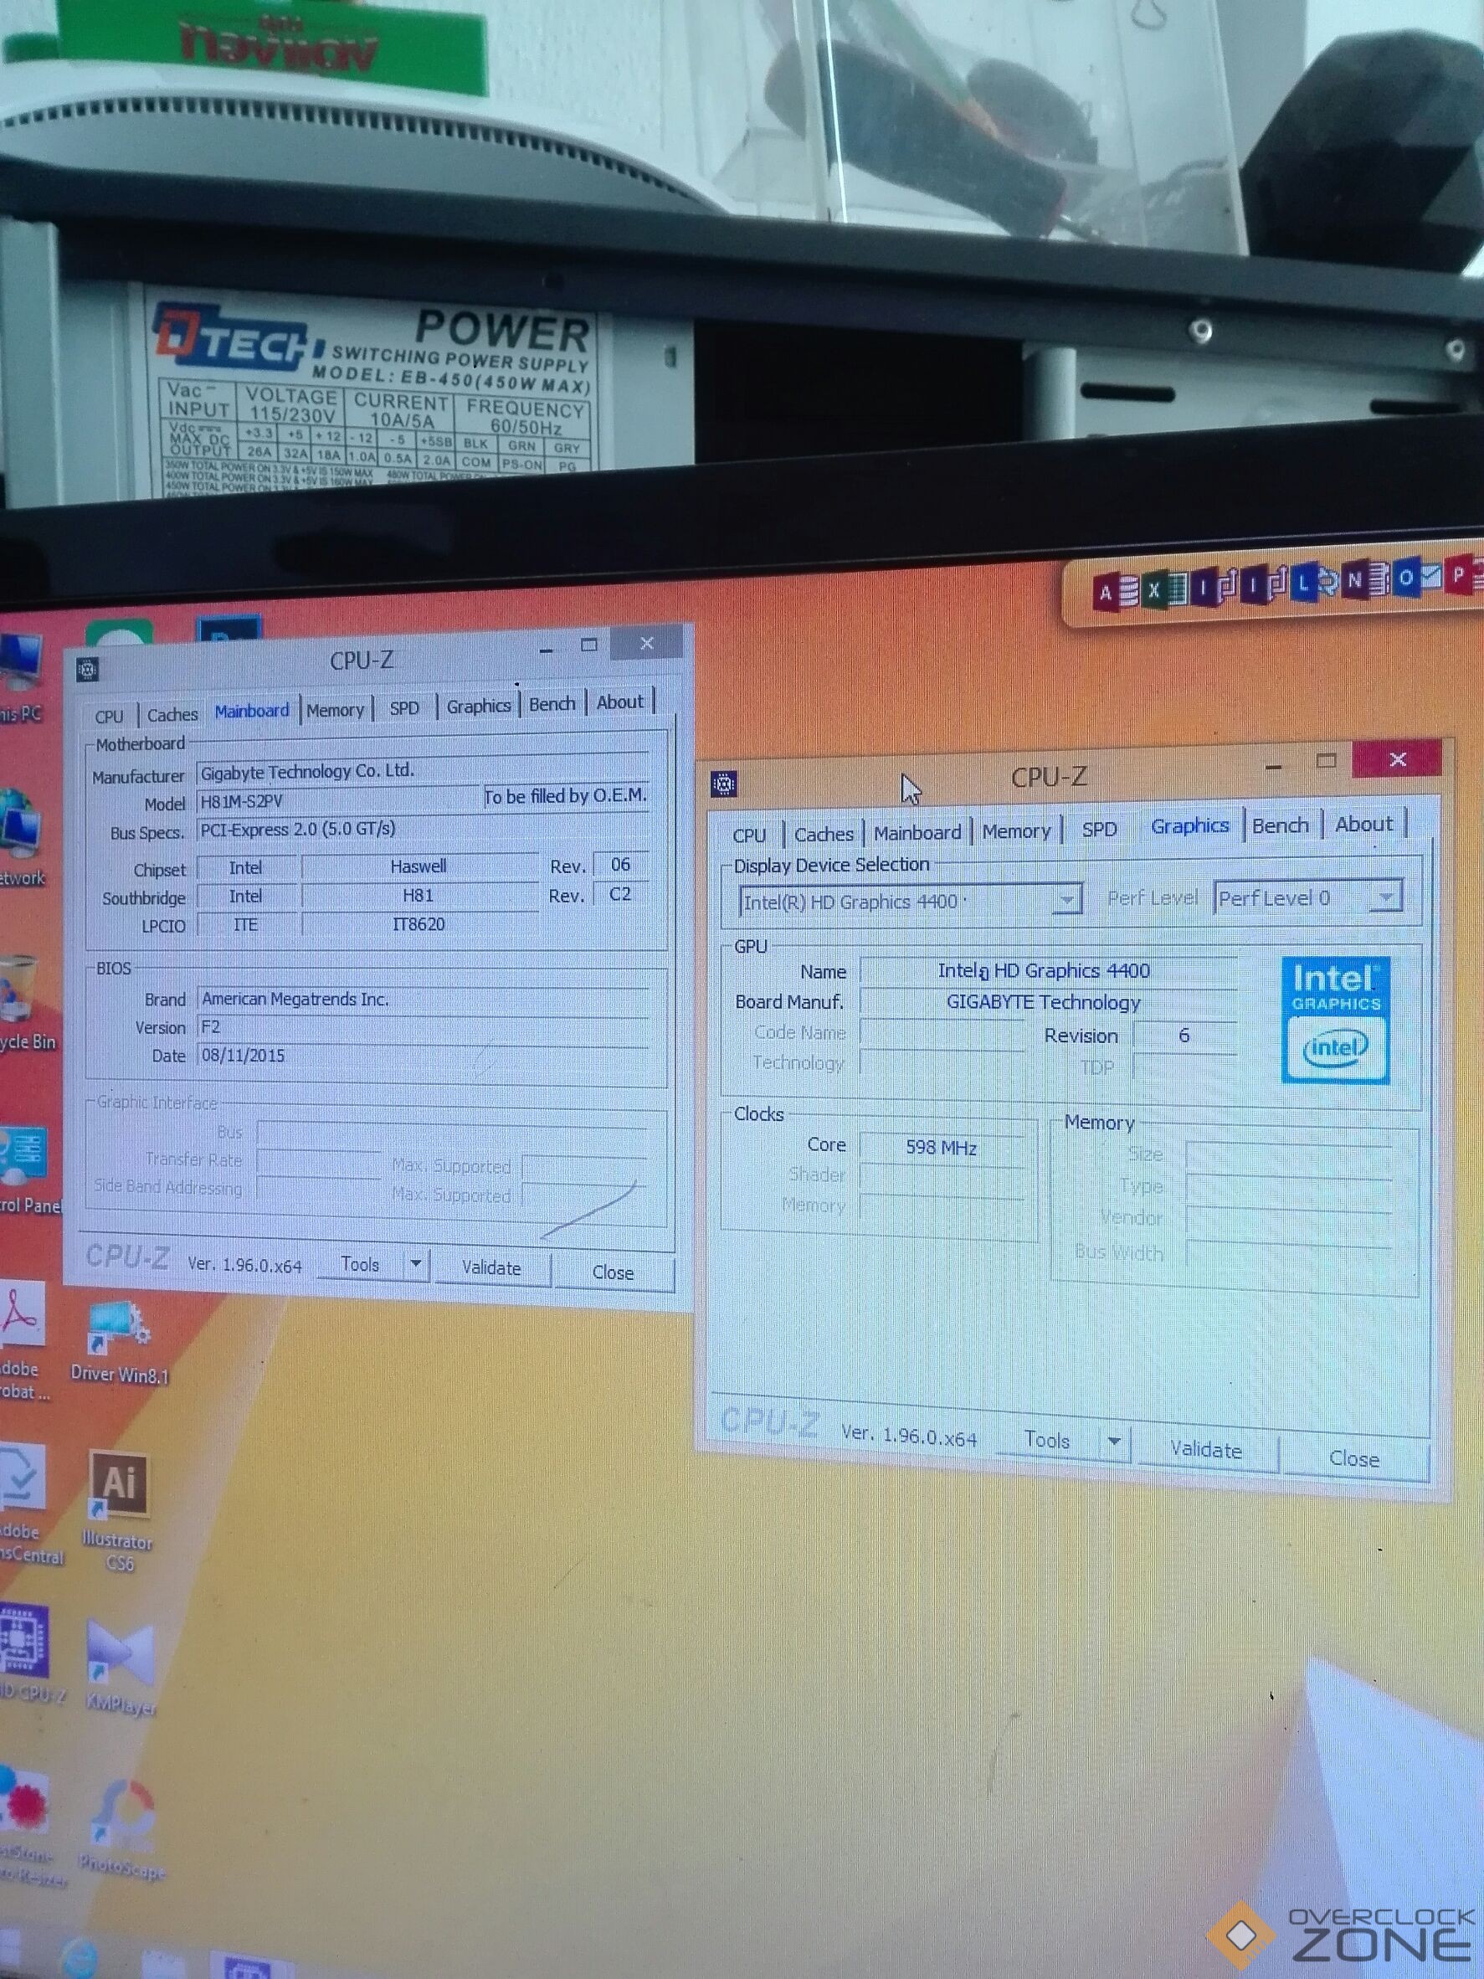Image resolution: width=1484 pixels, height=1979 pixels.
Task: Open the Intel(R) HD Graphics 4400 device dropdown
Action: point(910,901)
